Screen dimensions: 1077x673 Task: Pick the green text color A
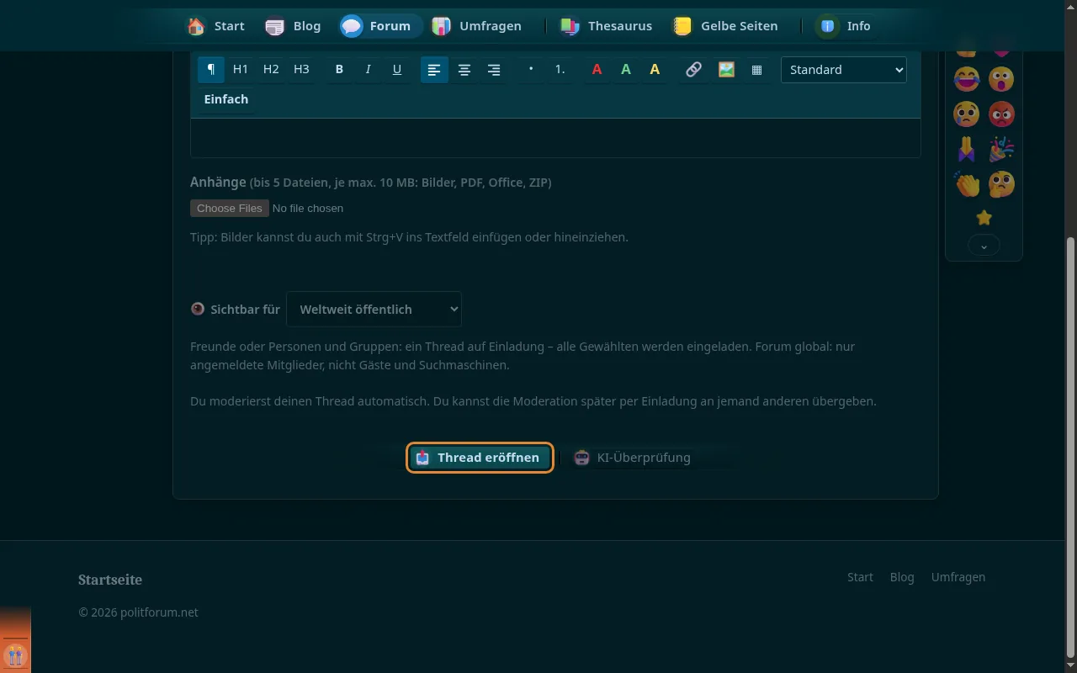coord(626,70)
